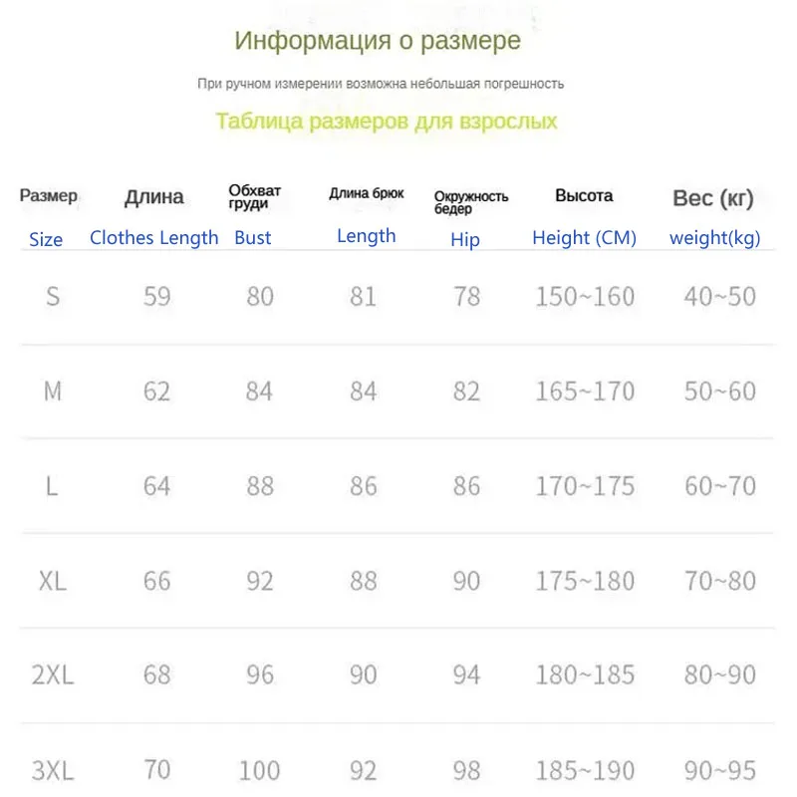Select the 'Таблица размеров для взрослых' heading
The image size is (797, 797).
387,122
